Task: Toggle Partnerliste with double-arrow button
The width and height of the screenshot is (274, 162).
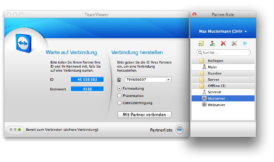Action: 180,130
